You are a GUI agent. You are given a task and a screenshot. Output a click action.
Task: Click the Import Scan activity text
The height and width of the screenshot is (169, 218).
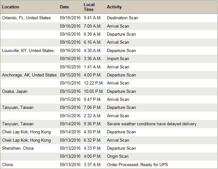point(118,59)
